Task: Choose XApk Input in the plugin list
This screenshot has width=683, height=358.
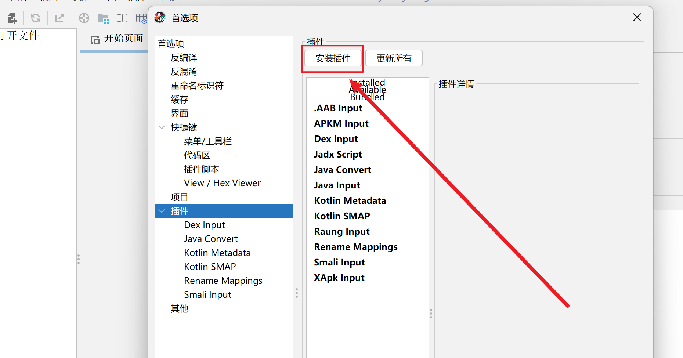Action: (x=339, y=278)
